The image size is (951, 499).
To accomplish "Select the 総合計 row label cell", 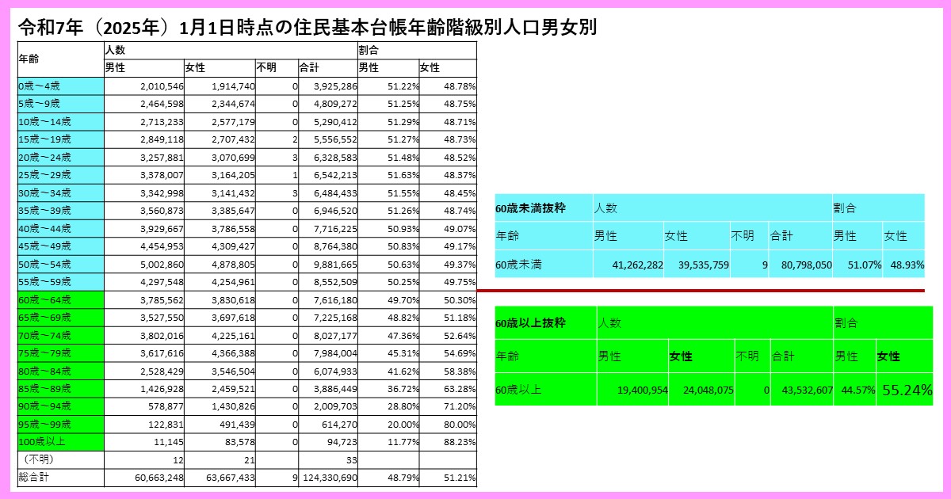I will pyautogui.click(x=60, y=478).
